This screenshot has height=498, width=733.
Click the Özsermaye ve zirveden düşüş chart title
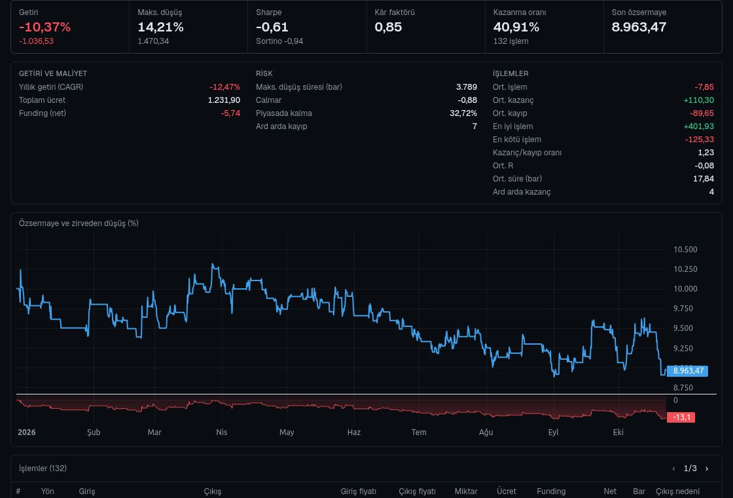point(79,223)
